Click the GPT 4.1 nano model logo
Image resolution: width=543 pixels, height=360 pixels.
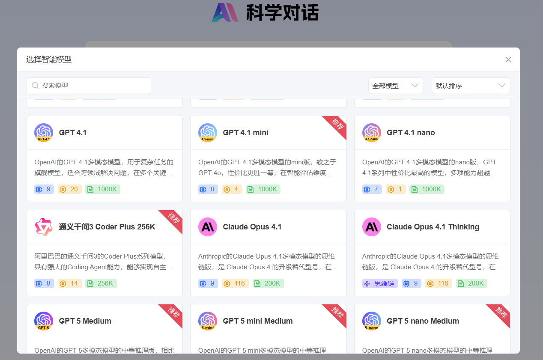pos(372,133)
